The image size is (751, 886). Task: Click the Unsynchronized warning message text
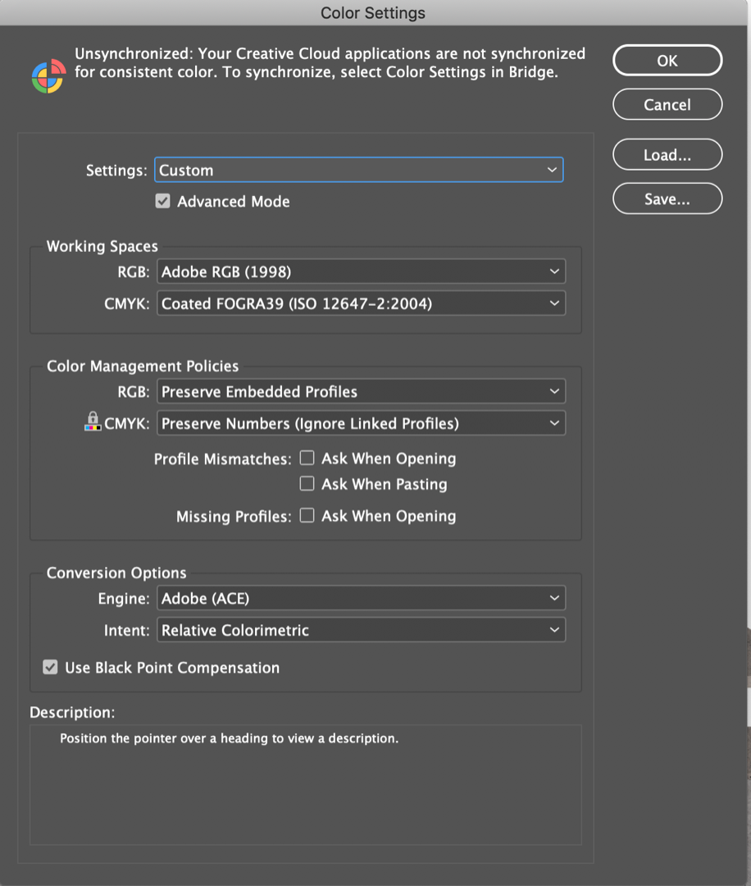(330, 62)
